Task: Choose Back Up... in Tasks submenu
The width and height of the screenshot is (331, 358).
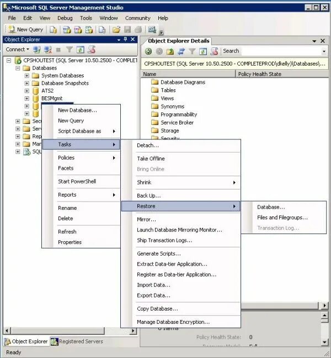Action: 181,196
